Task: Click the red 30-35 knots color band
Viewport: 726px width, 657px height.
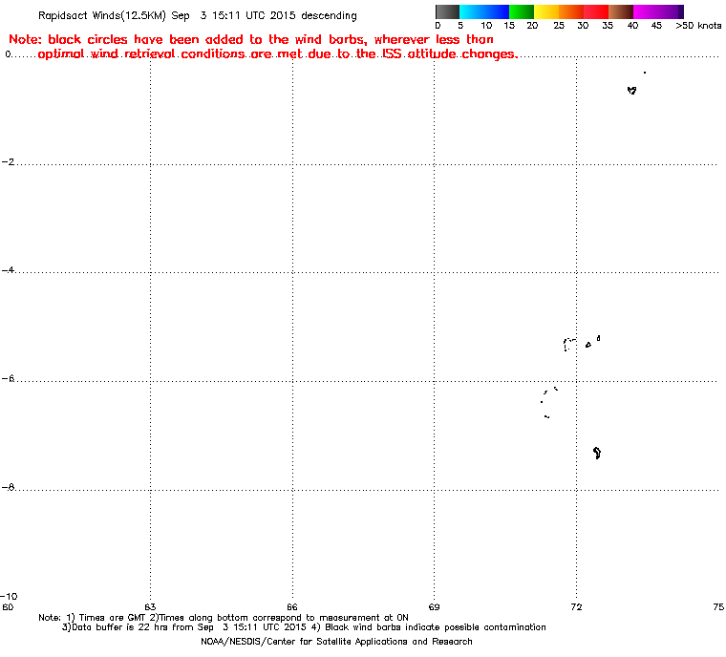Action: [x=596, y=12]
